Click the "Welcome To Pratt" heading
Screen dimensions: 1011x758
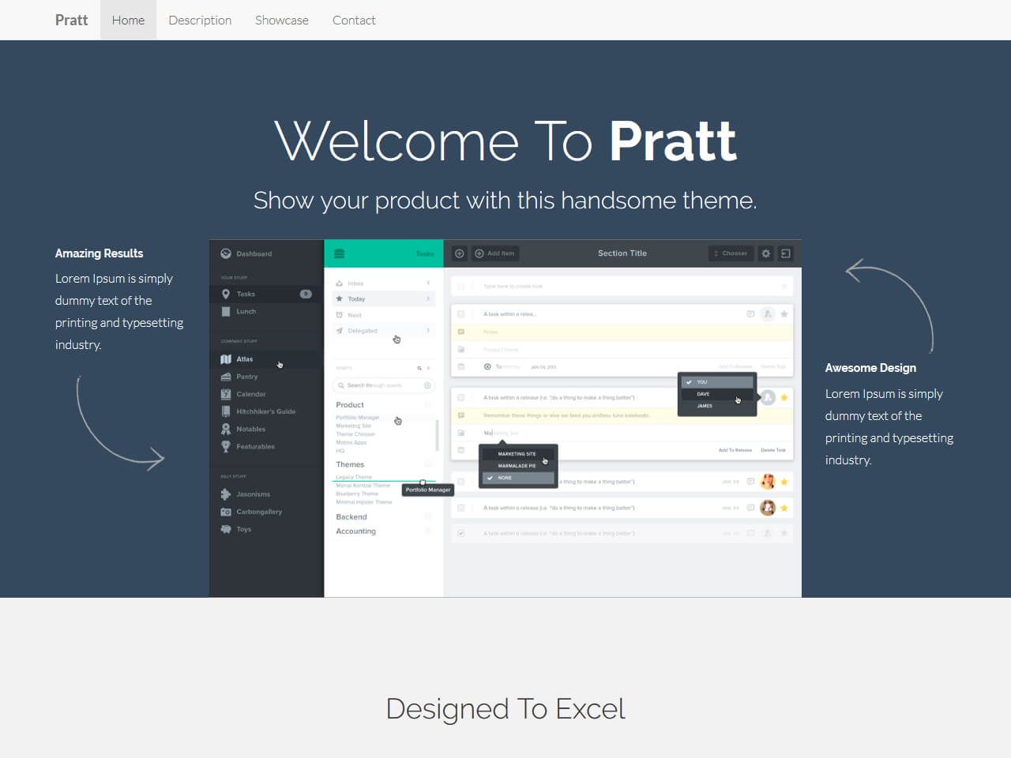click(x=505, y=141)
